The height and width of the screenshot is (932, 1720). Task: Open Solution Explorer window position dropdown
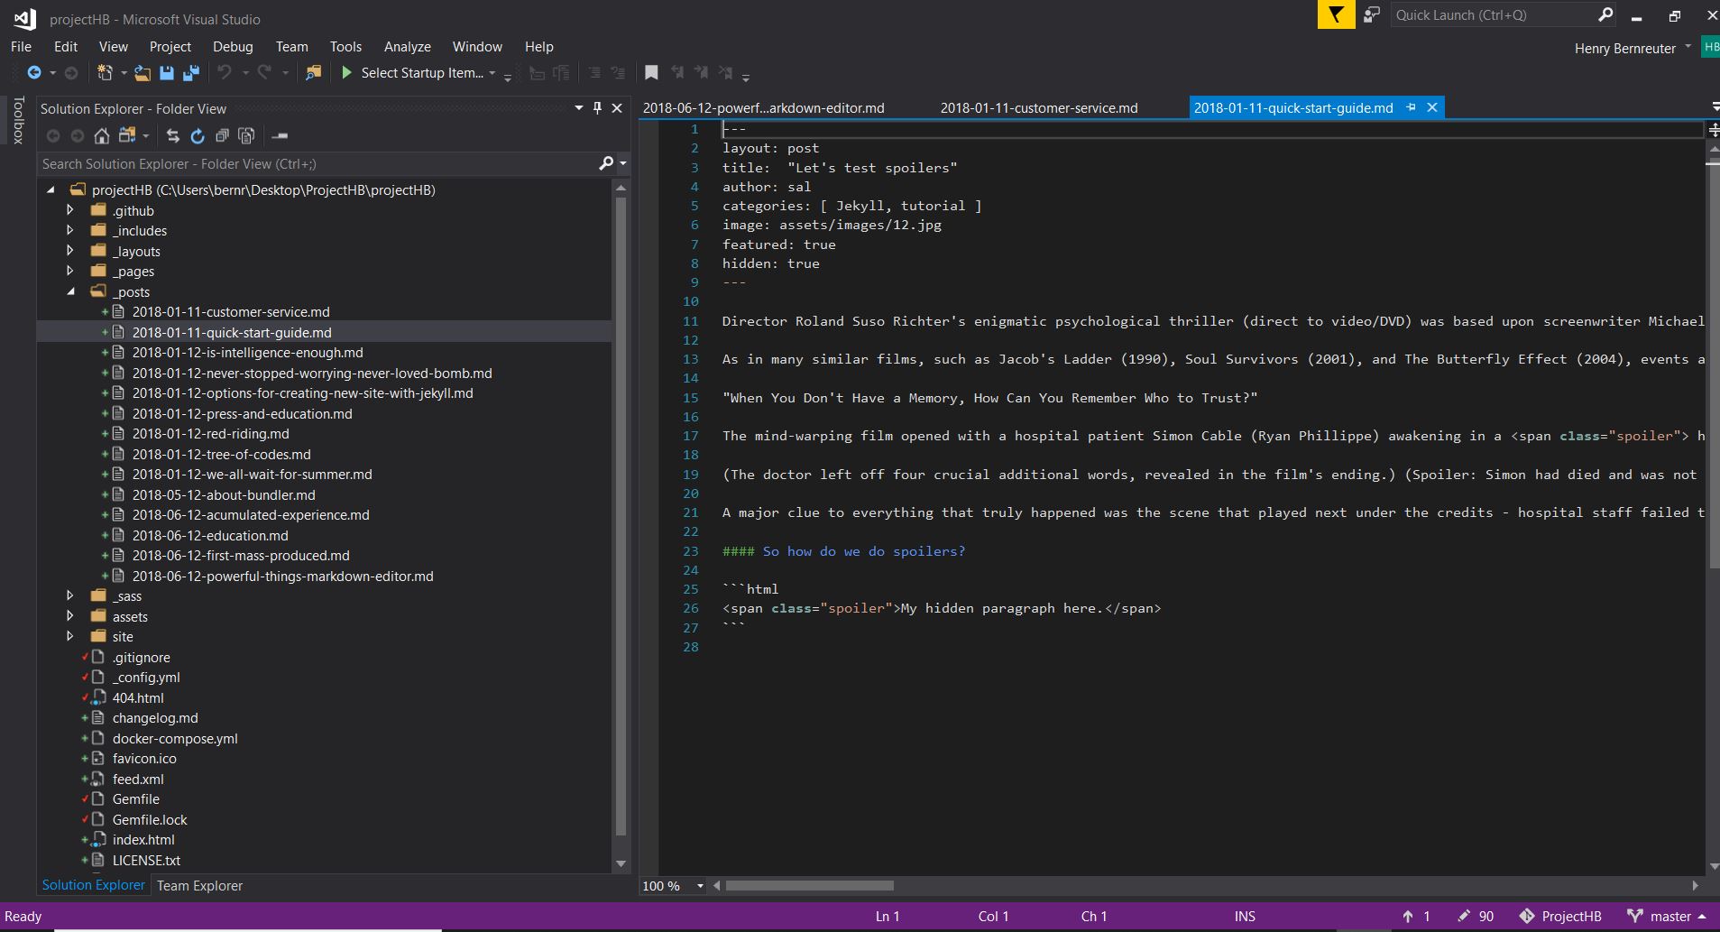click(x=578, y=108)
